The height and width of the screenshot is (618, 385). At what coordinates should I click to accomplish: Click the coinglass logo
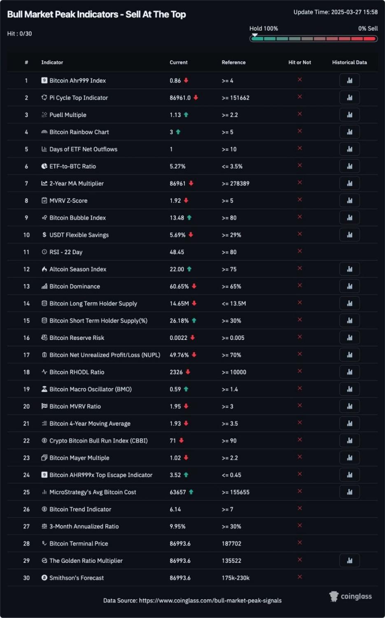point(350,597)
